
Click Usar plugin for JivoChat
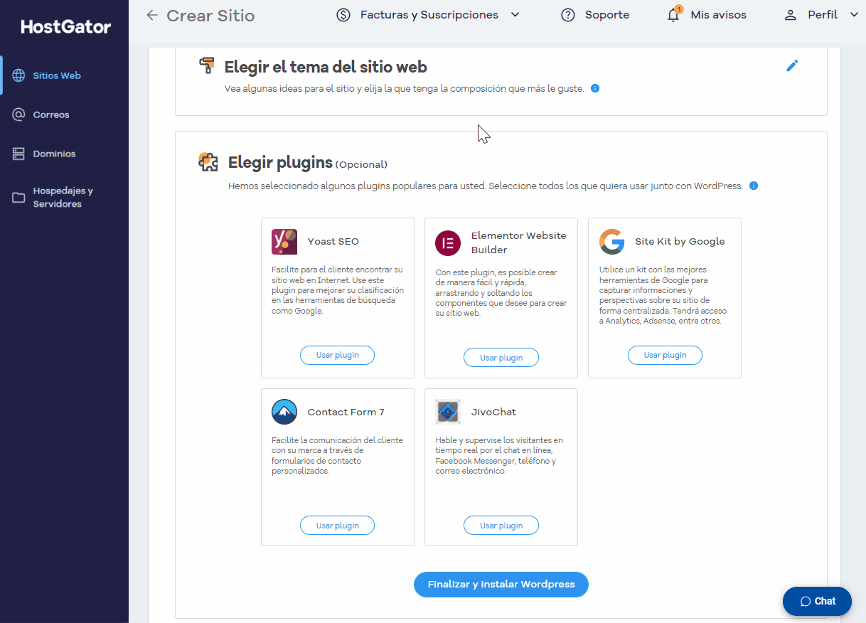[x=501, y=526]
